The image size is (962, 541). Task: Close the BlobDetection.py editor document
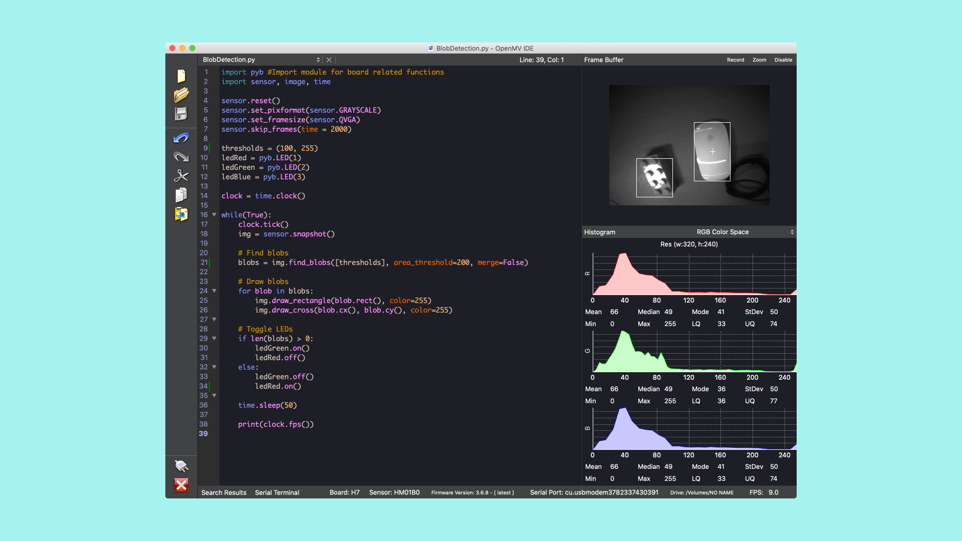(x=329, y=60)
